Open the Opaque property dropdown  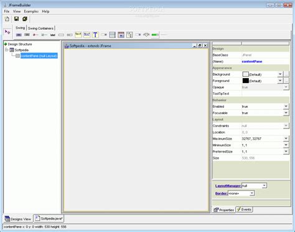point(286,87)
